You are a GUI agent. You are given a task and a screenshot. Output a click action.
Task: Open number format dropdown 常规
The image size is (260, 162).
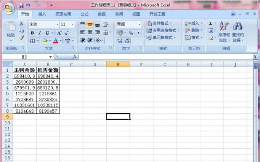click(140, 24)
